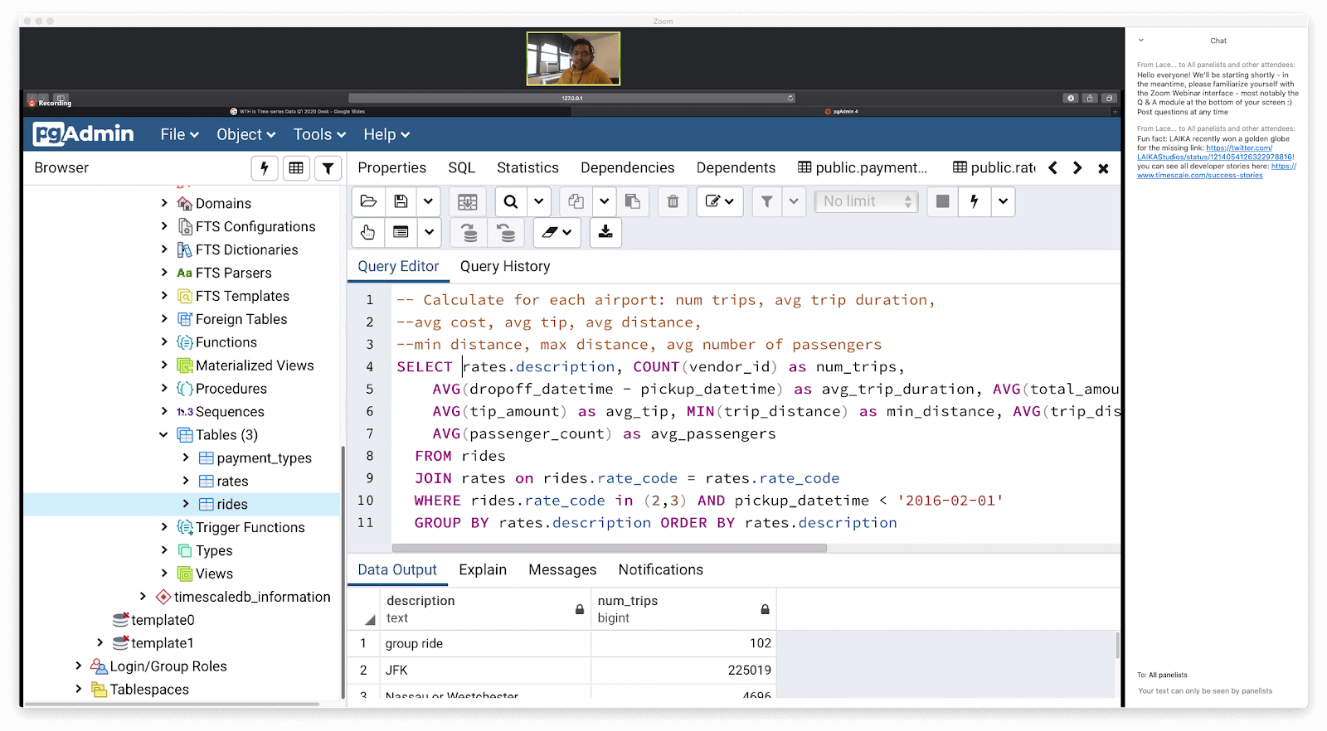
Task: Click the Open File folder icon
Action: click(368, 201)
